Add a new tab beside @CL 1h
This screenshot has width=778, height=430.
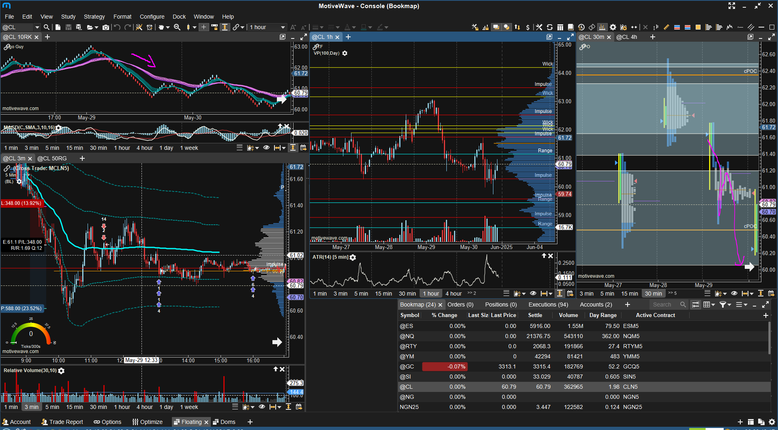[348, 37]
